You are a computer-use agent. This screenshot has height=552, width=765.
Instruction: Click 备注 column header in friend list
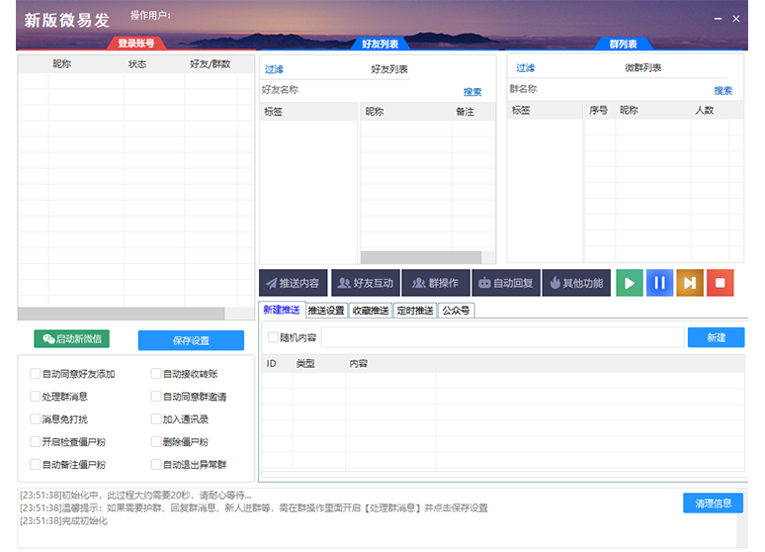pos(465,112)
